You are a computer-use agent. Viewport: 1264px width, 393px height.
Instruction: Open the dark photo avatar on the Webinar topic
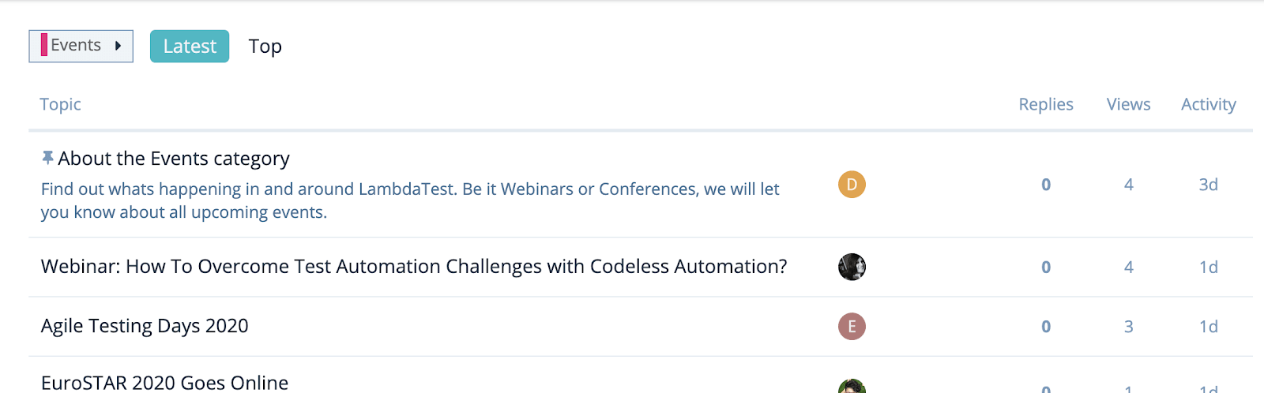coord(852,268)
